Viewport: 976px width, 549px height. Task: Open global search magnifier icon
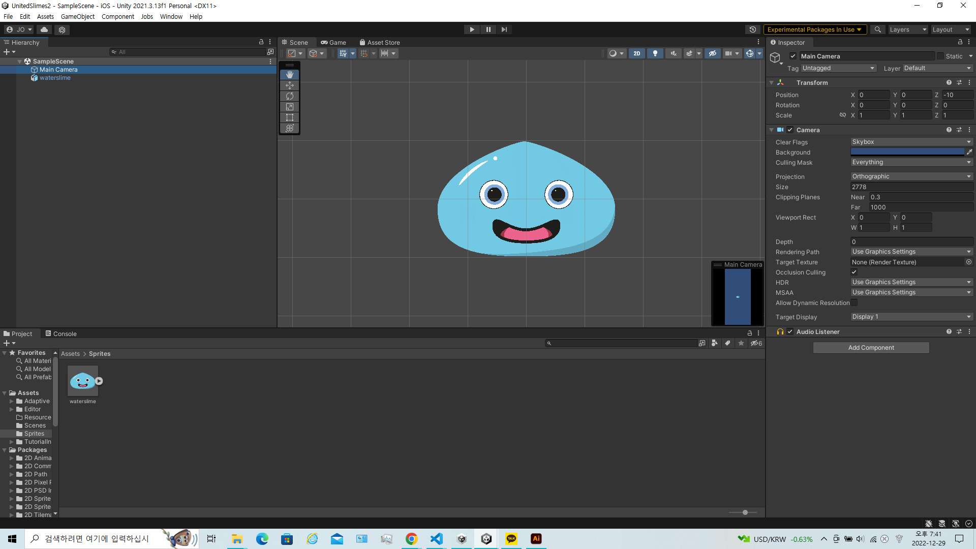(877, 29)
